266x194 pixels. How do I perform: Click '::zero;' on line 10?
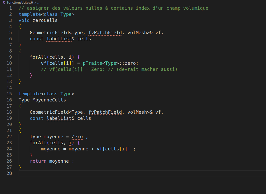(x=129, y=63)
